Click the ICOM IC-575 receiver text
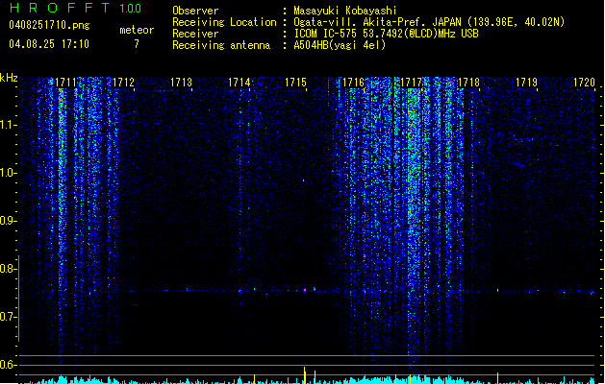The height and width of the screenshot is (384, 605). 386,34
